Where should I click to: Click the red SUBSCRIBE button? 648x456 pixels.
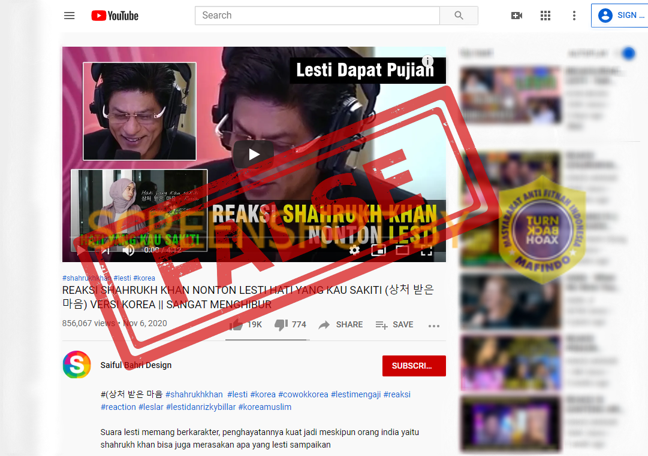(414, 366)
